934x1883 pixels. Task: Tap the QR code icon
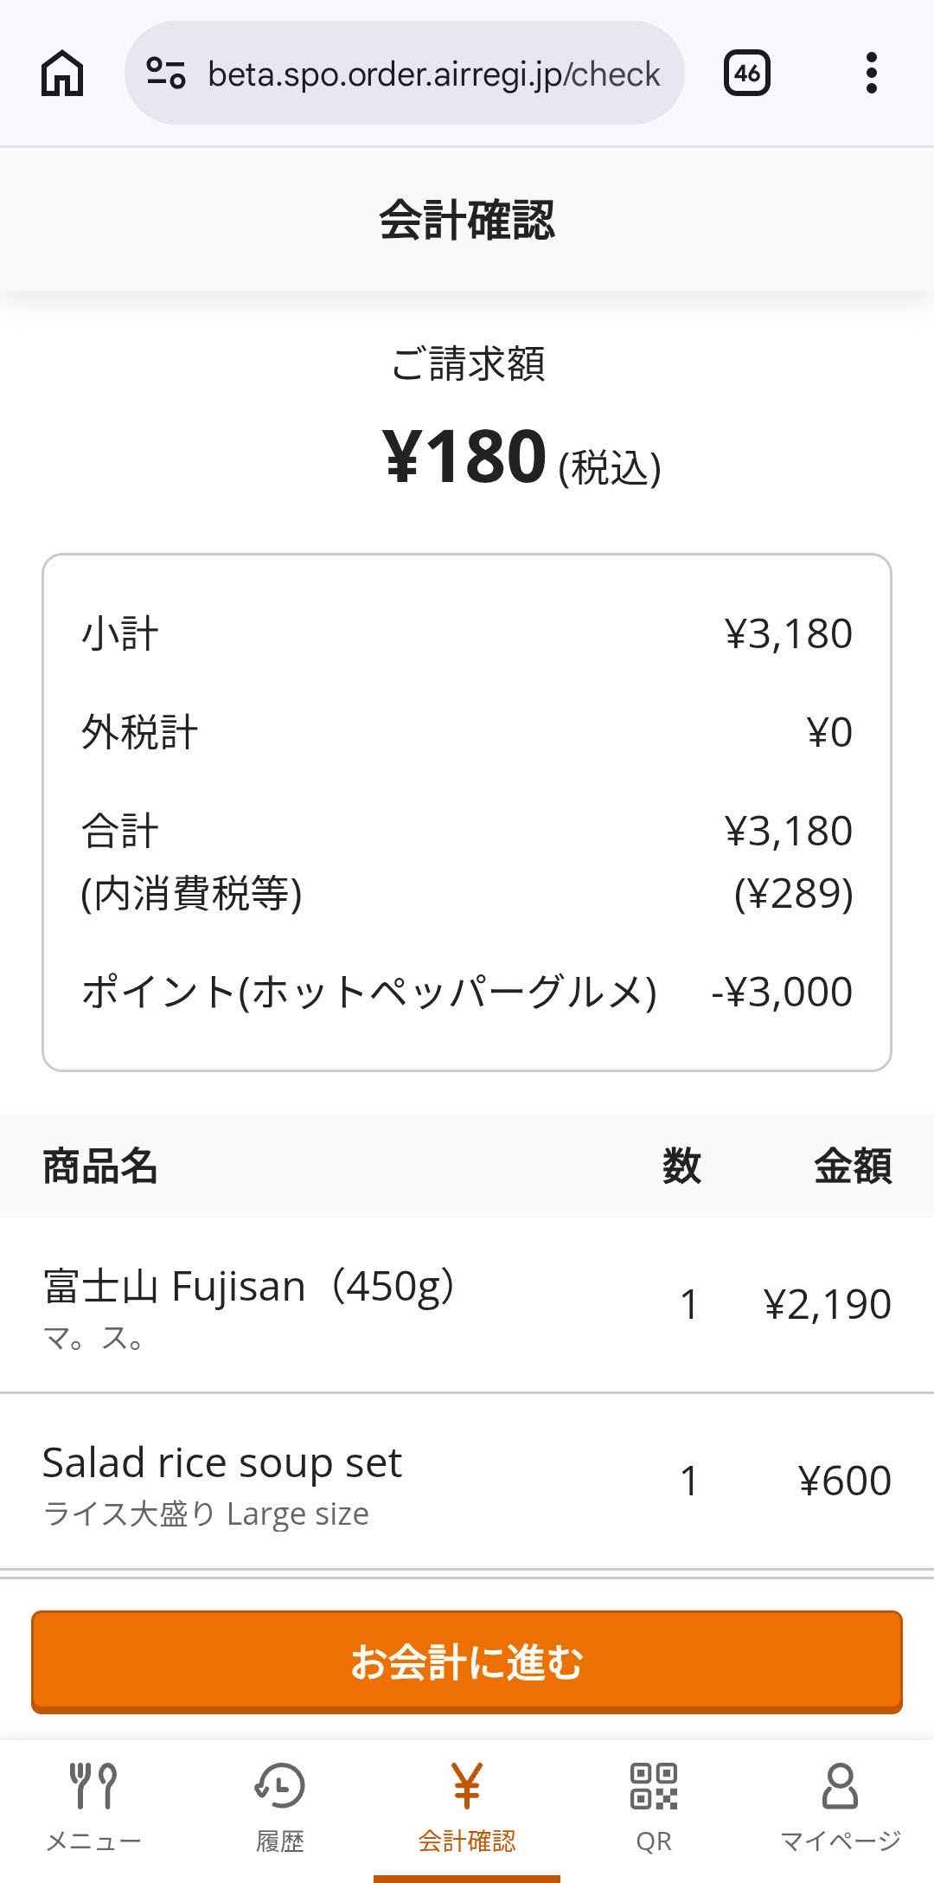(654, 1786)
